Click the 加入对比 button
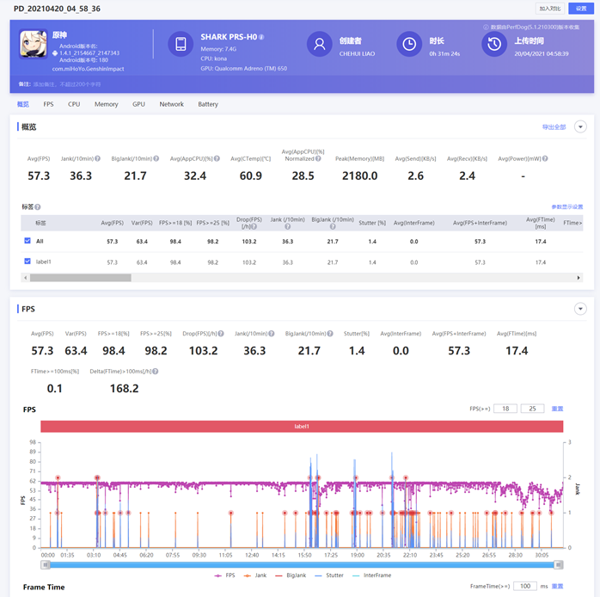 pyautogui.click(x=550, y=9)
